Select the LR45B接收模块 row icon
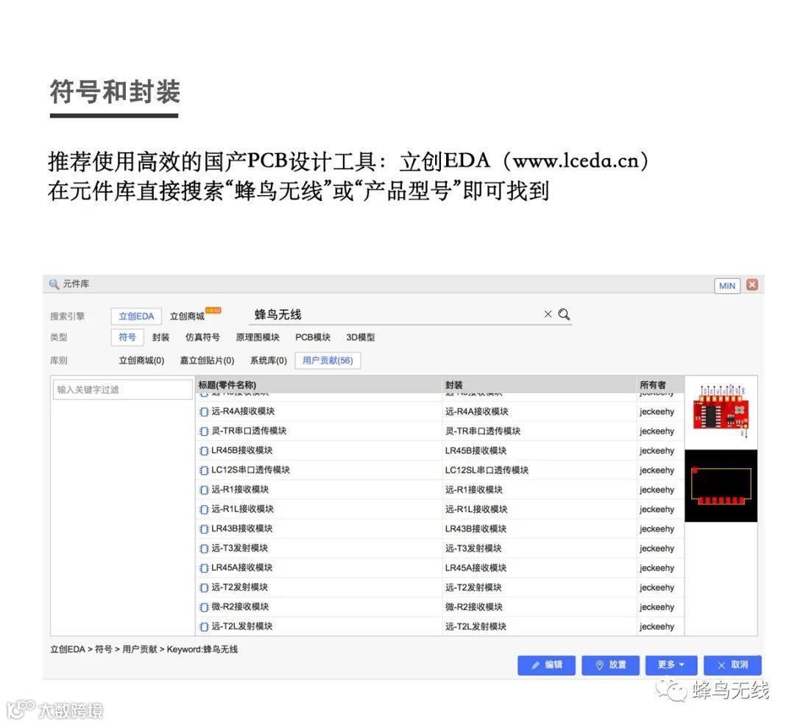The height and width of the screenshot is (725, 795). point(204,450)
